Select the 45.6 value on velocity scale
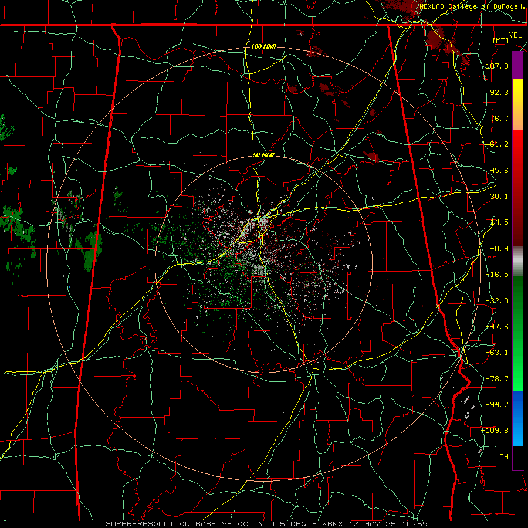This screenshot has height=528, width=528. pos(499,170)
